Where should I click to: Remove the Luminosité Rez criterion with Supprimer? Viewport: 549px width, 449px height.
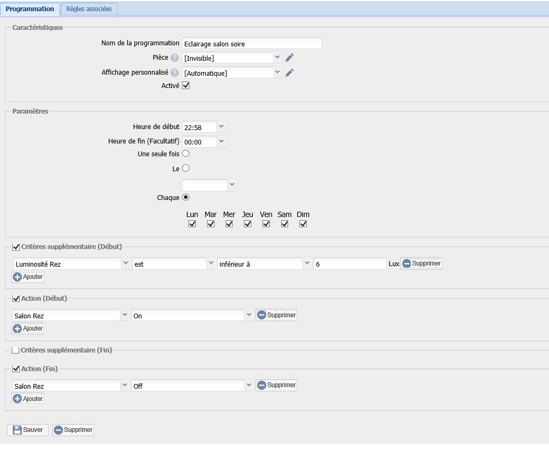coord(421,263)
